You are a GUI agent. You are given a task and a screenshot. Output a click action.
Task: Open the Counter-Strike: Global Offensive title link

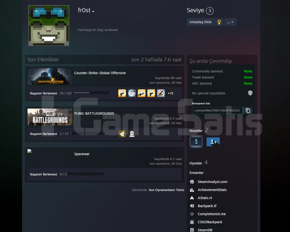coord(100,73)
